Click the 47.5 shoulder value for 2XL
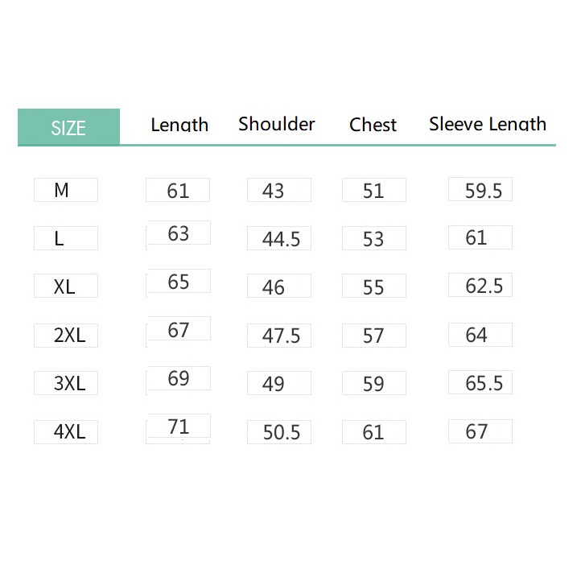This screenshot has width=581, height=581. [279, 336]
